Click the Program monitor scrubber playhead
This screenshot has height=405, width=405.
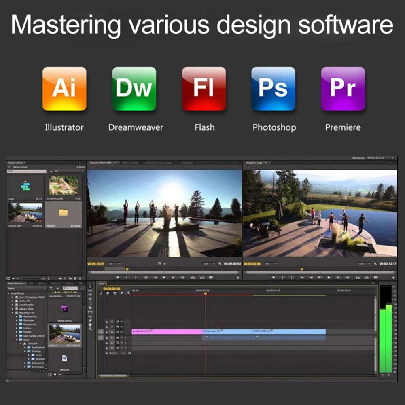click(301, 269)
